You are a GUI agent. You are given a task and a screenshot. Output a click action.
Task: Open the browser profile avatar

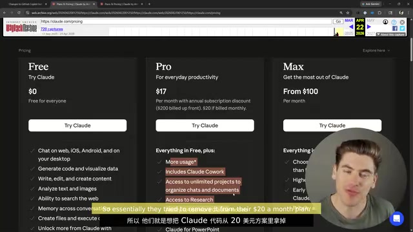401,13
